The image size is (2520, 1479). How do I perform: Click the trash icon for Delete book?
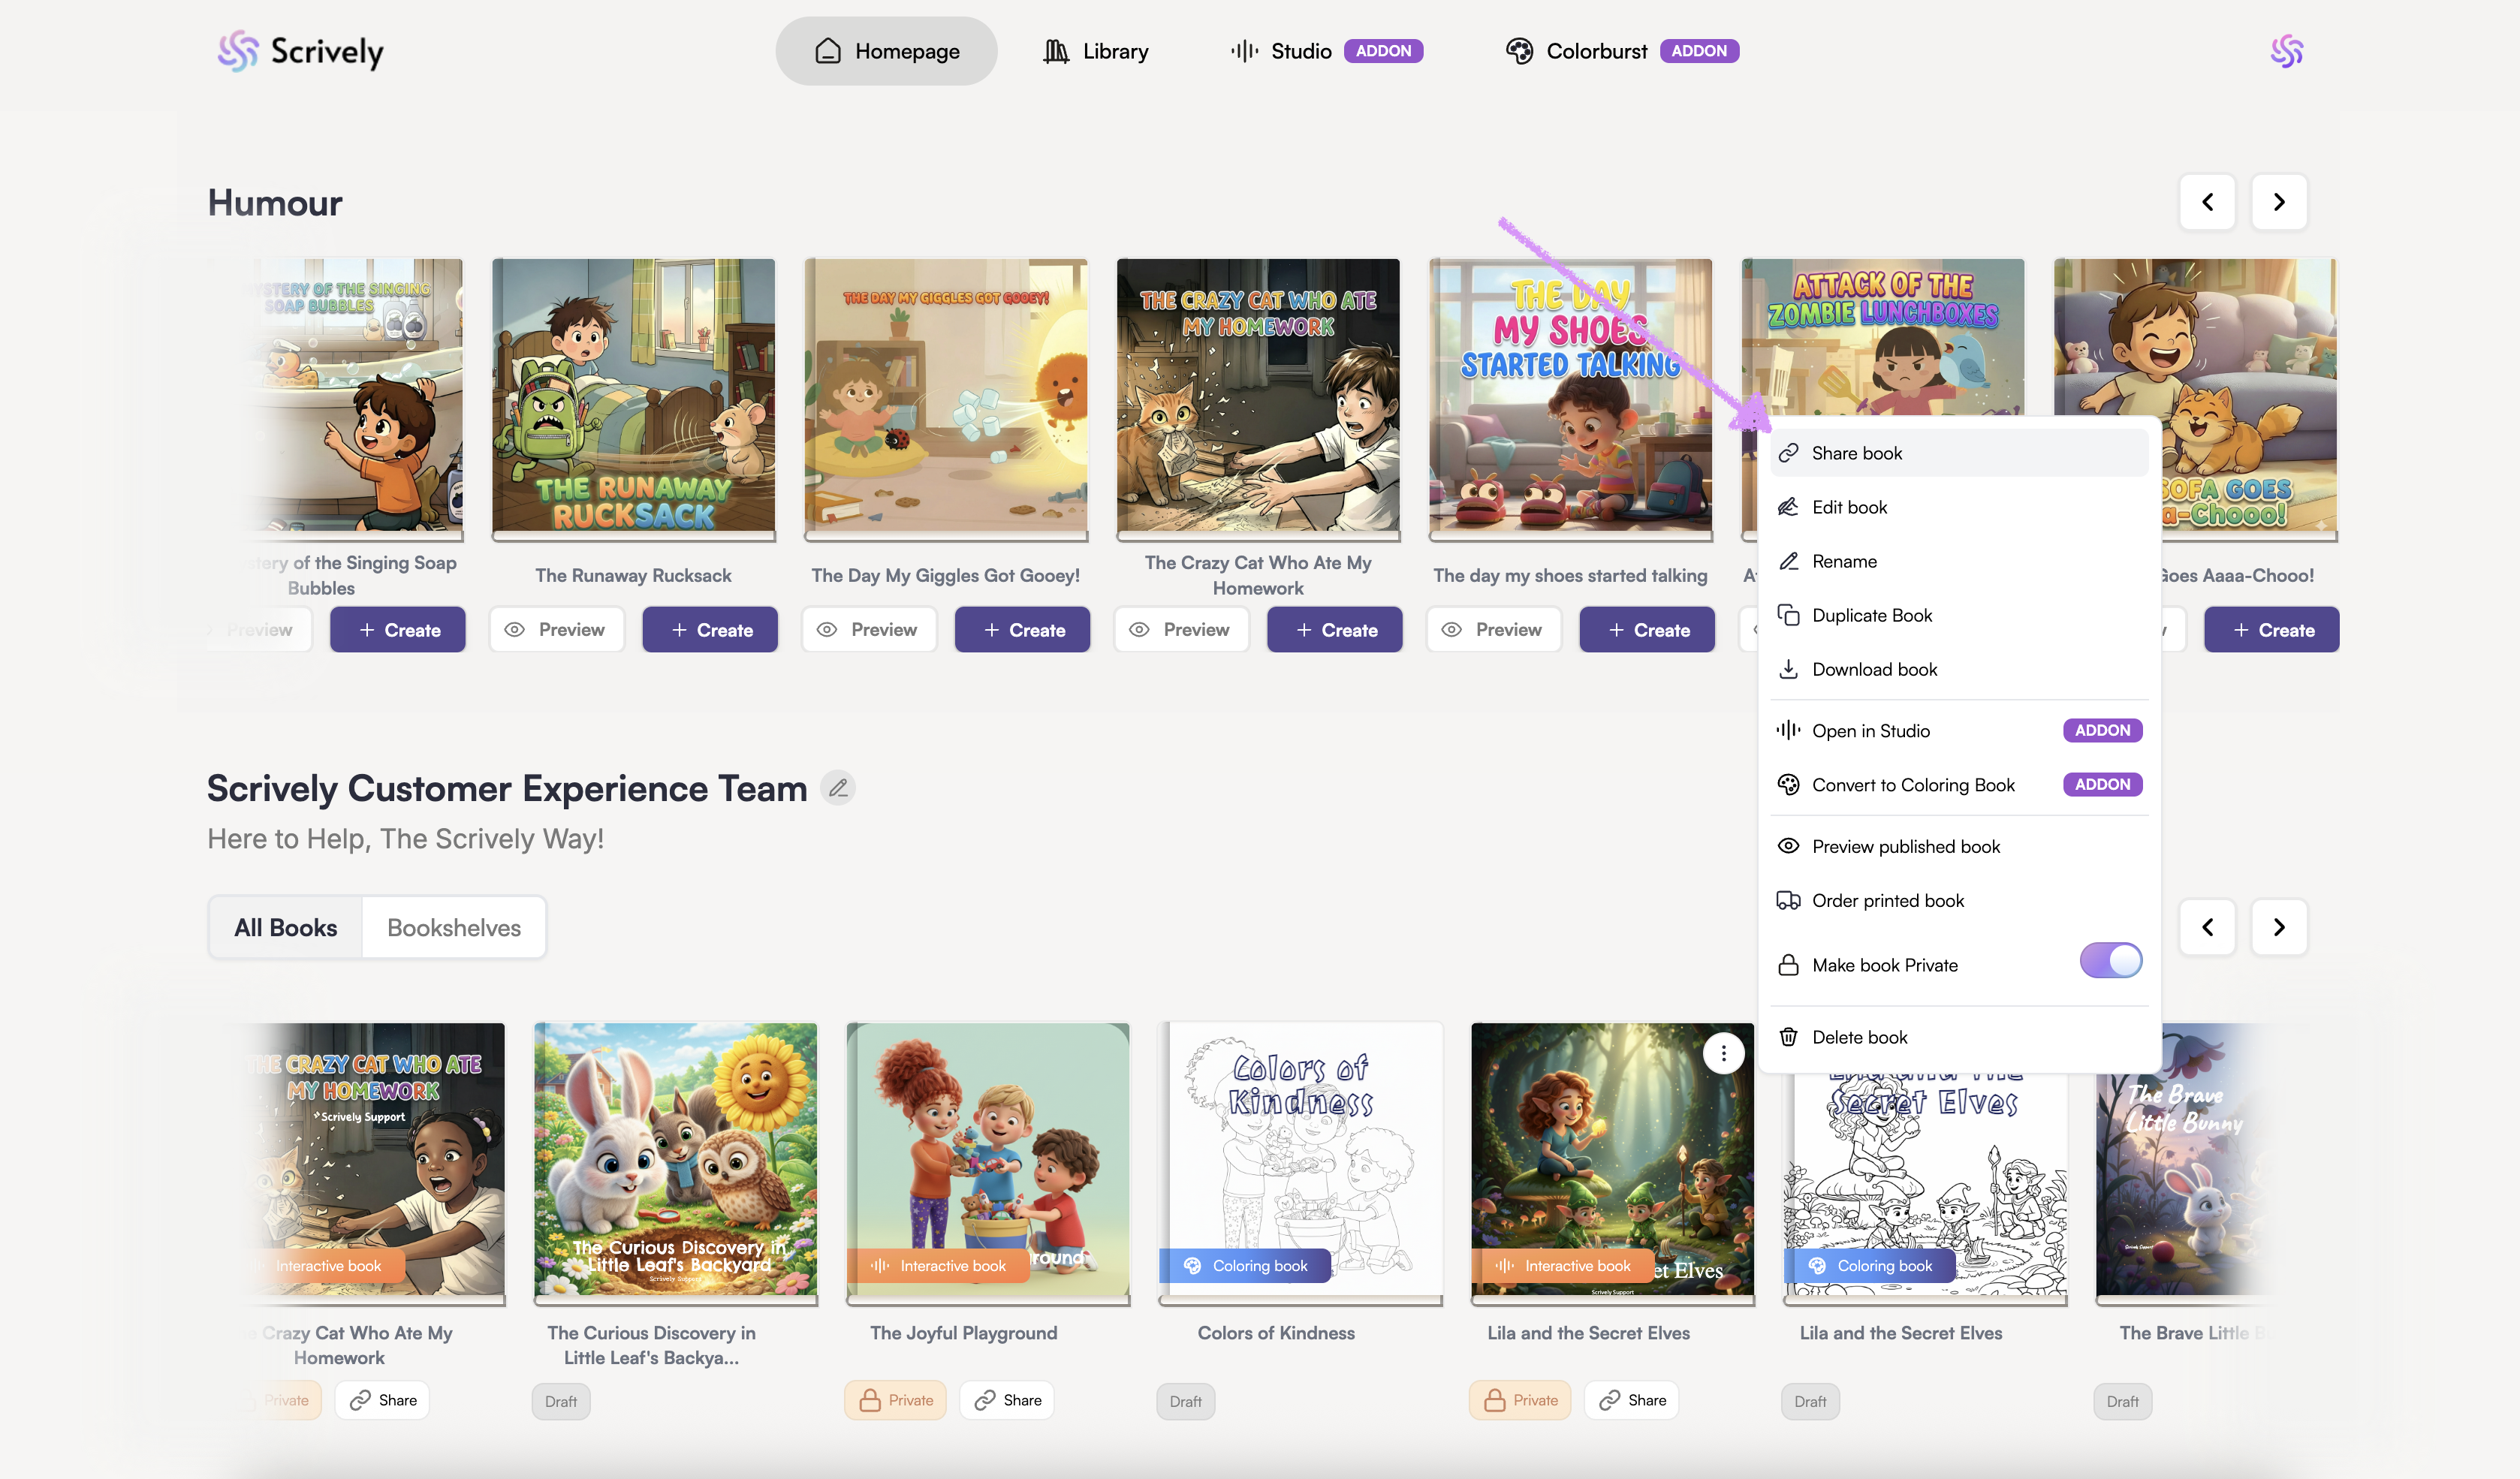click(x=1788, y=1037)
